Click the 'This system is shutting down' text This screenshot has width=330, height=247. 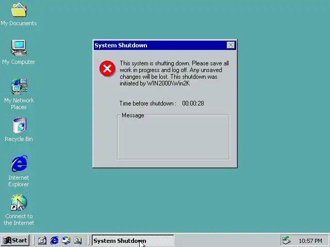pos(155,63)
